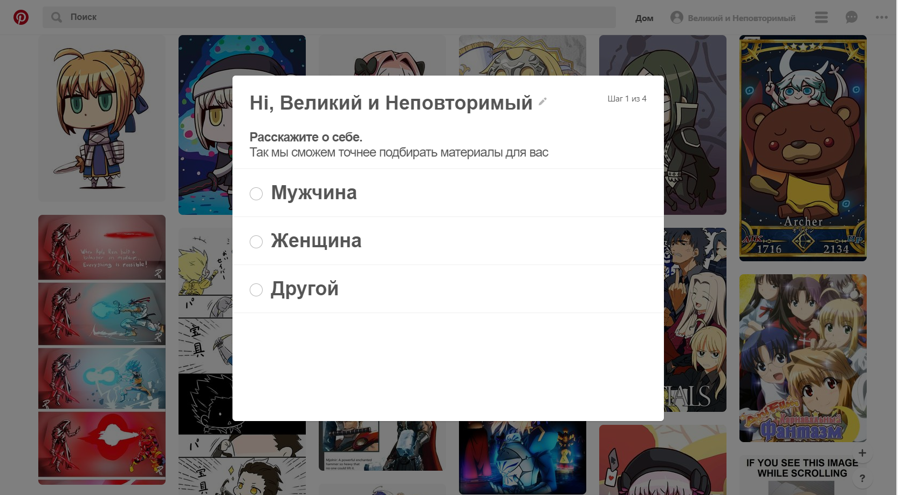Click the Другой option label
This screenshot has height=495, width=898.
point(305,289)
